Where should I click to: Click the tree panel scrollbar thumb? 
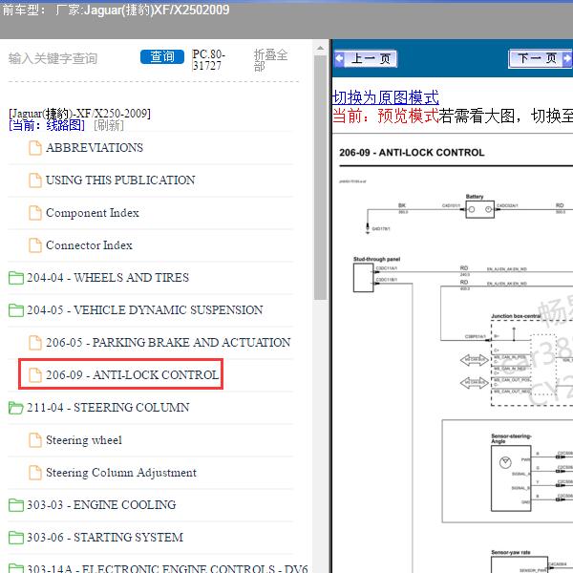320,178
